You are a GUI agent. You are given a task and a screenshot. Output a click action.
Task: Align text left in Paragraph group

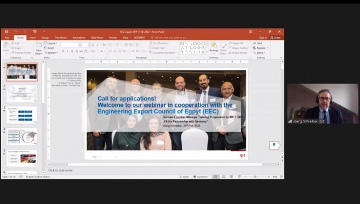click(110, 51)
